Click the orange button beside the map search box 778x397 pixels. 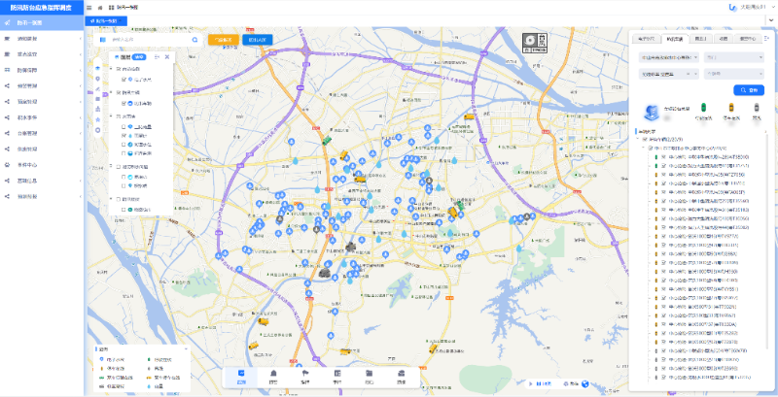[x=224, y=40]
